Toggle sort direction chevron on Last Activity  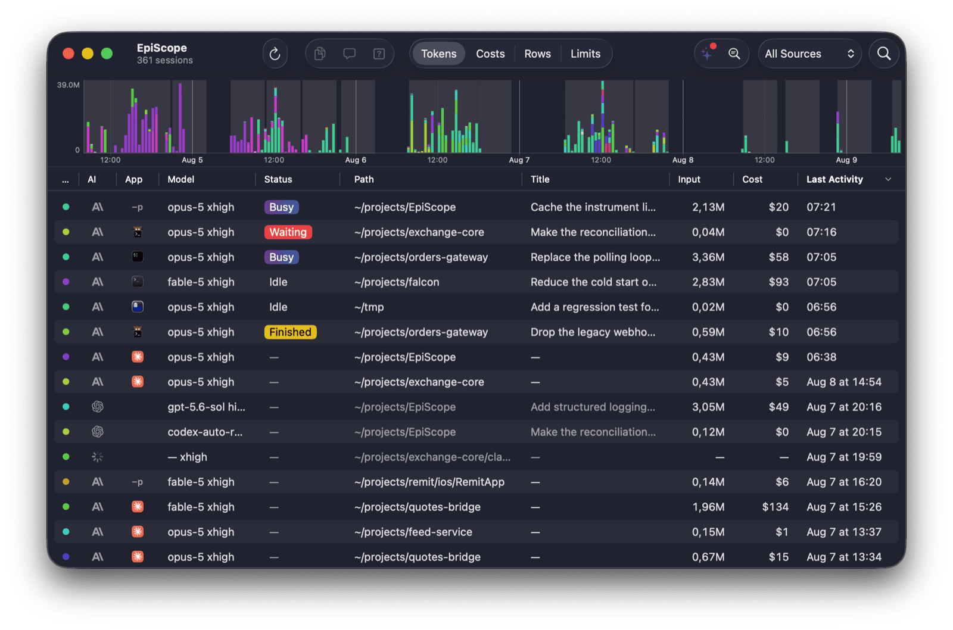pos(888,180)
